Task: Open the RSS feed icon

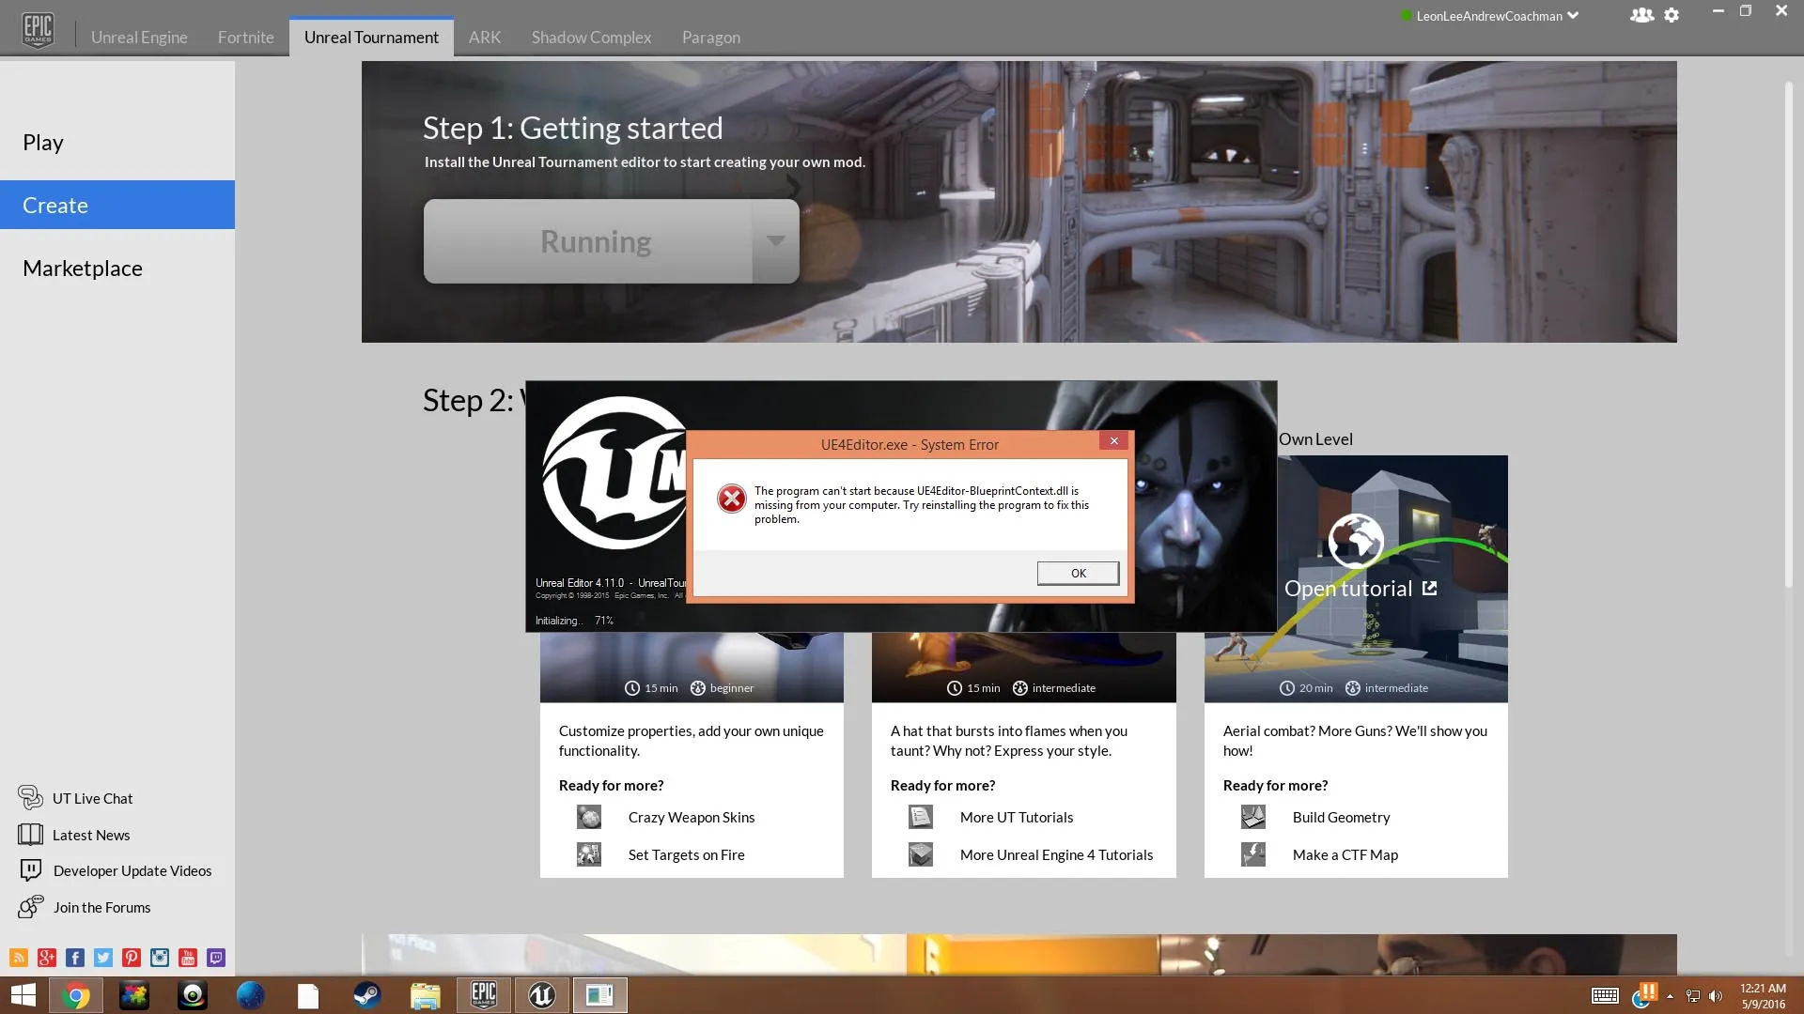Action: click(x=19, y=958)
